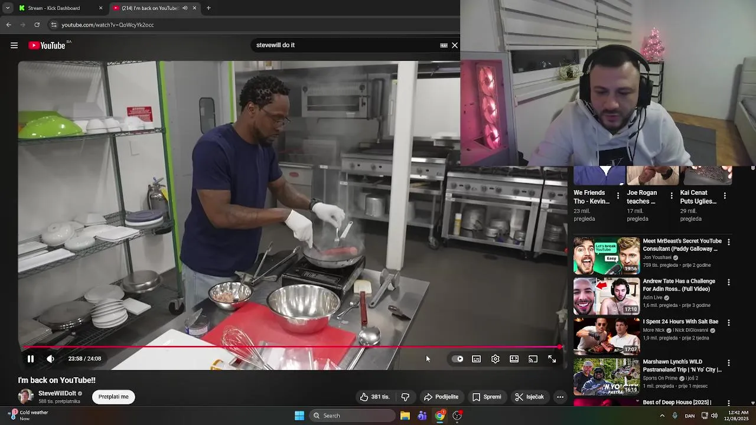756x425 pixels.
Task: Open a new browser tab
Action: (x=208, y=8)
